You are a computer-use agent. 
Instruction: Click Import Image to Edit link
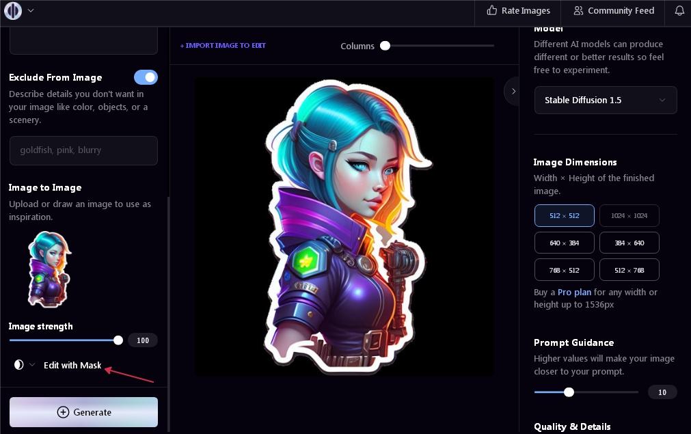pos(223,46)
